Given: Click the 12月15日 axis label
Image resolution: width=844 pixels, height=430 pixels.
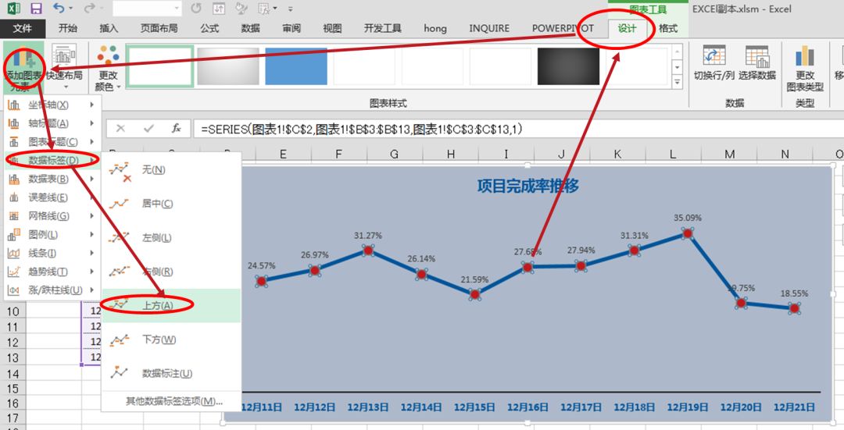Looking at the screenshot, I should coord(474,407).
